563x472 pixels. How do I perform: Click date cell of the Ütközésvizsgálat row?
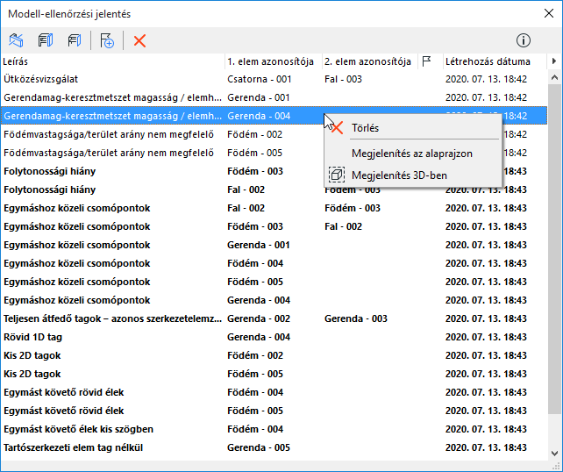486,79
